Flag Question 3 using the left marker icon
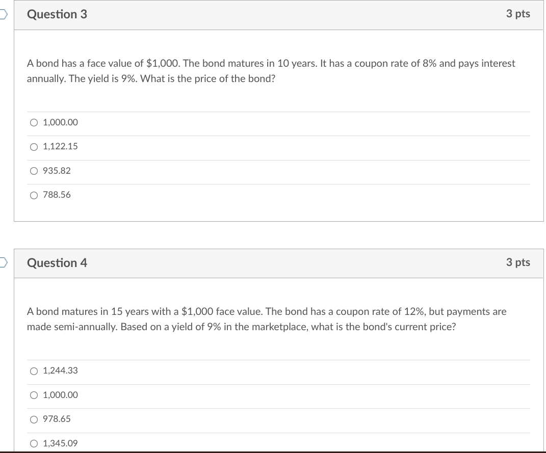 2,14
